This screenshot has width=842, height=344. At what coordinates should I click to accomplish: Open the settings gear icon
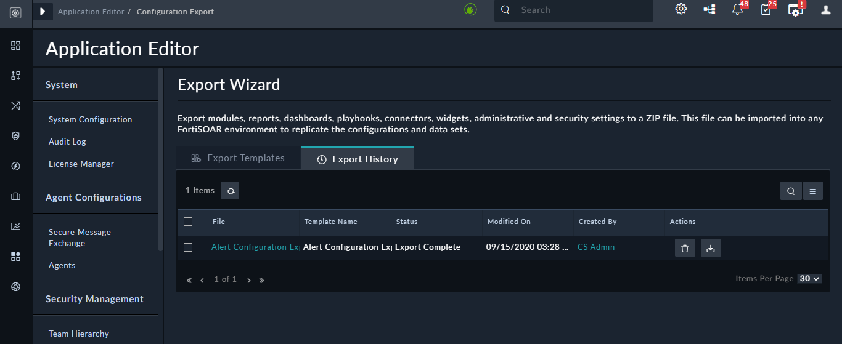pos(681,9)
